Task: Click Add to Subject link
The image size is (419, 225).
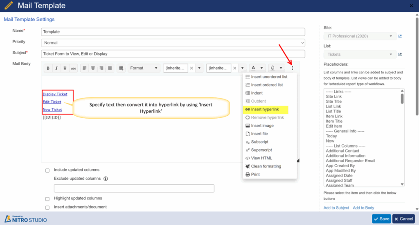Action: tap(336, 208)
